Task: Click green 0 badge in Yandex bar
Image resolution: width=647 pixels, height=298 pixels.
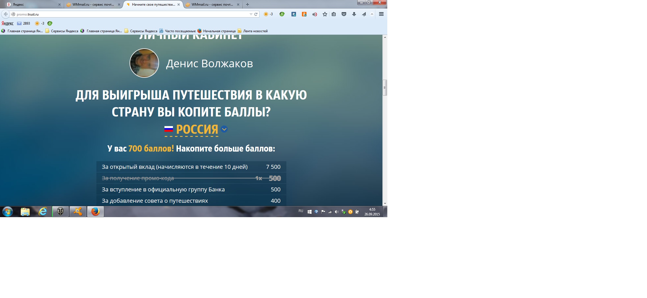Action: (50, 23)
